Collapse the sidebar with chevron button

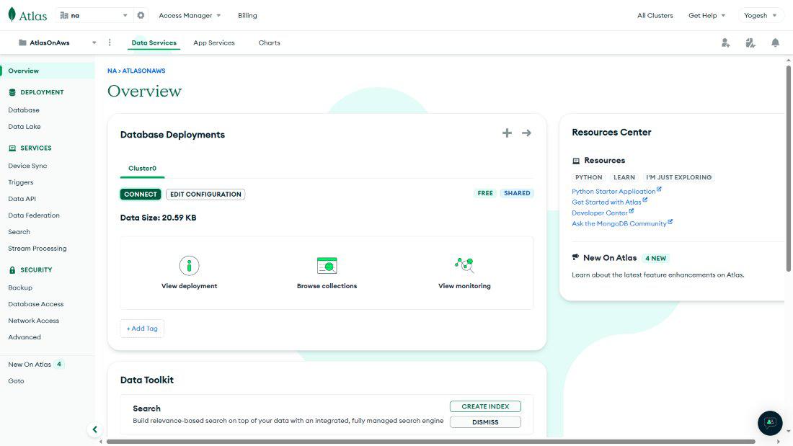coord(94,429)
